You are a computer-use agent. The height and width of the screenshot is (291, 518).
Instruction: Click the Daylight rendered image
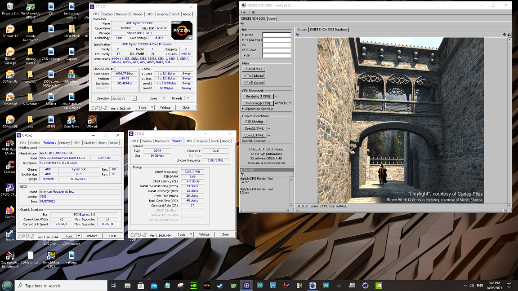[x=401, y=120]
